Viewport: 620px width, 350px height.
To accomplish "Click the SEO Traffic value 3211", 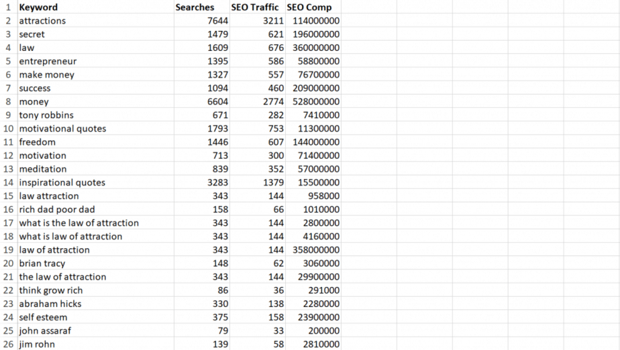I will tap(258, 21).
